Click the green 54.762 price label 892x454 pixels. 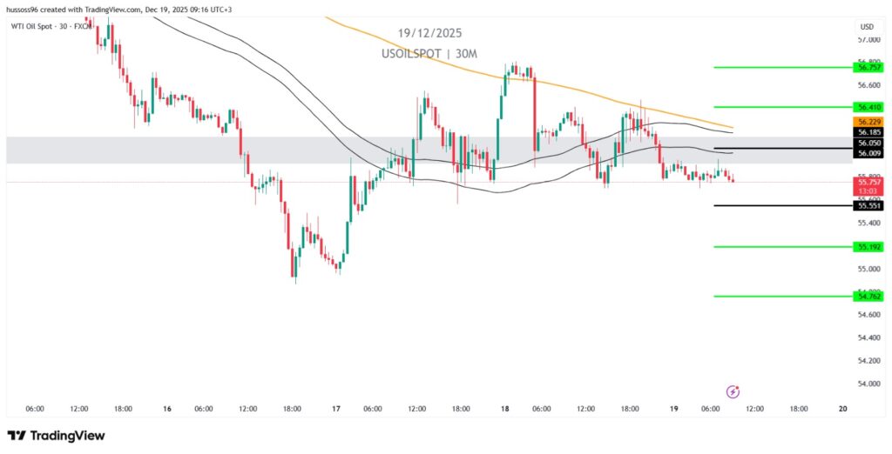coord(869,297)
